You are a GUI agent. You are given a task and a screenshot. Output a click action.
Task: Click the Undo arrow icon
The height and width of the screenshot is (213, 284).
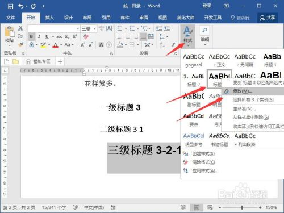click(x=21, y=6)
